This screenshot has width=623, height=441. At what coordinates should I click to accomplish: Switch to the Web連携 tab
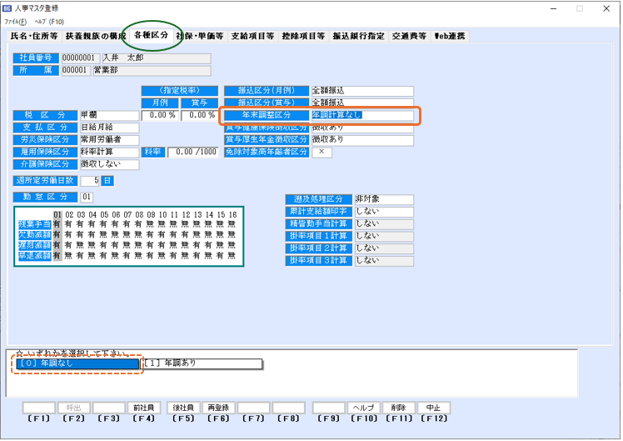(450, 36)
